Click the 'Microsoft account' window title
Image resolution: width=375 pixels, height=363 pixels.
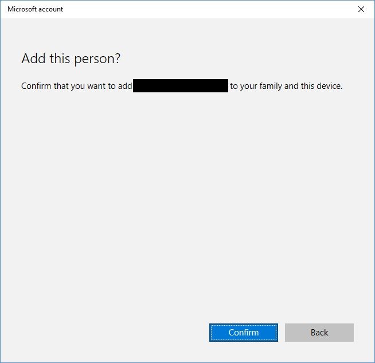[x=35, y=9]
